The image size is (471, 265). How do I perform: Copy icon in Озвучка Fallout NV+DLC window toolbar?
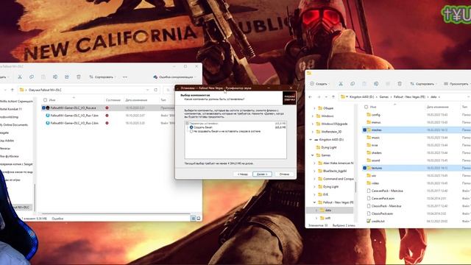[32, 77]
